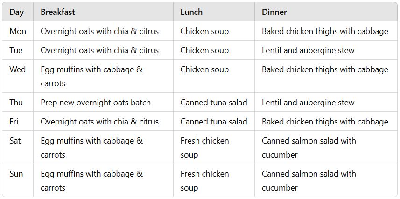Select the Mon row day cell

(18, 31)
